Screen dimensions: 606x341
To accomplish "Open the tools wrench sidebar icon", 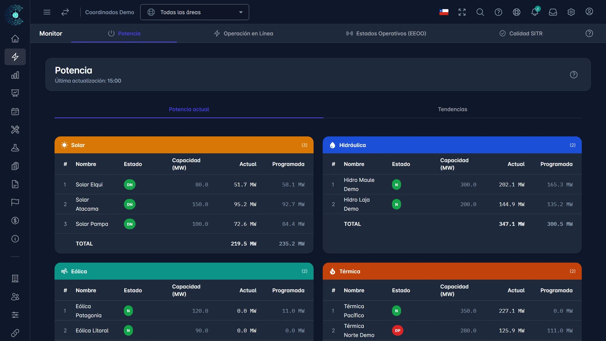I will point(15,130).
